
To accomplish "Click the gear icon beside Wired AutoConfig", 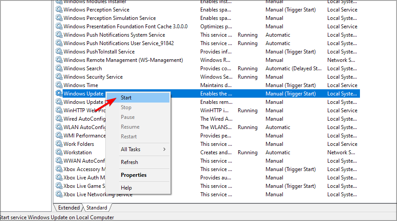I will (59, 118).
